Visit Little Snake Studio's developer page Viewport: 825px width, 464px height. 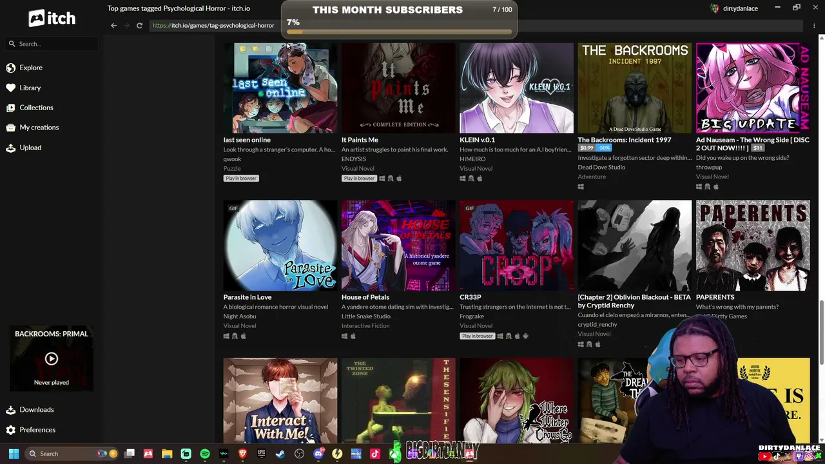[x=366, y=316]
